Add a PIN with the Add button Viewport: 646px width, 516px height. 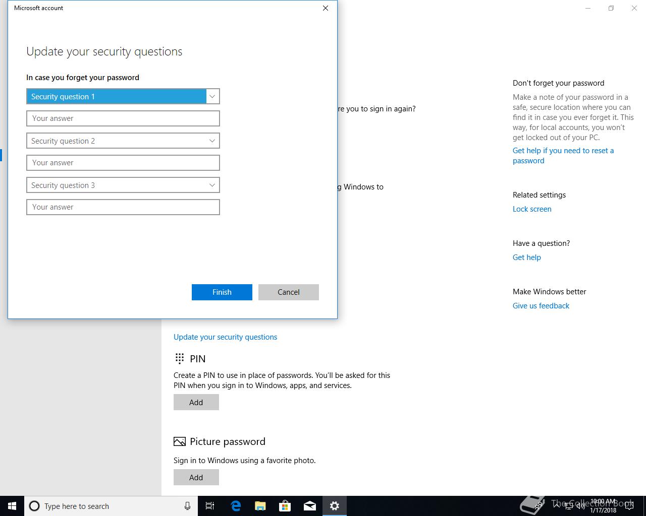coord(196,402)
